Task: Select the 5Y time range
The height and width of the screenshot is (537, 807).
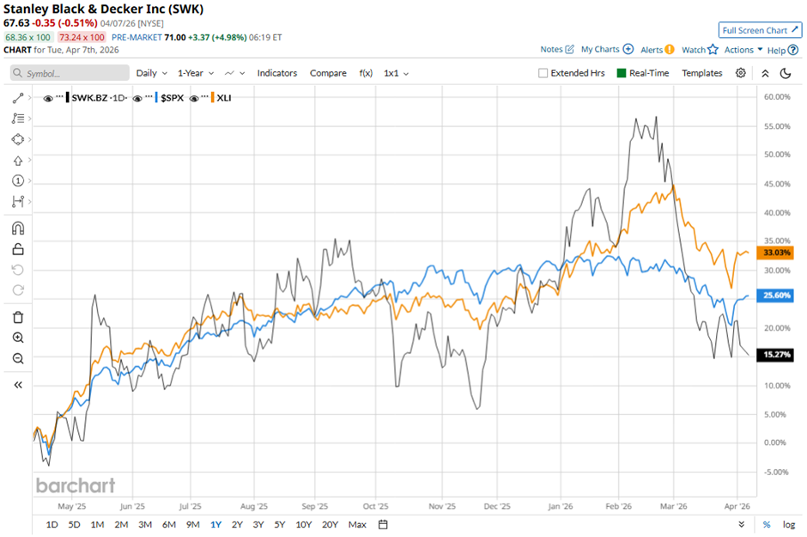Action: pyautogui.click(x=280, y=525)
